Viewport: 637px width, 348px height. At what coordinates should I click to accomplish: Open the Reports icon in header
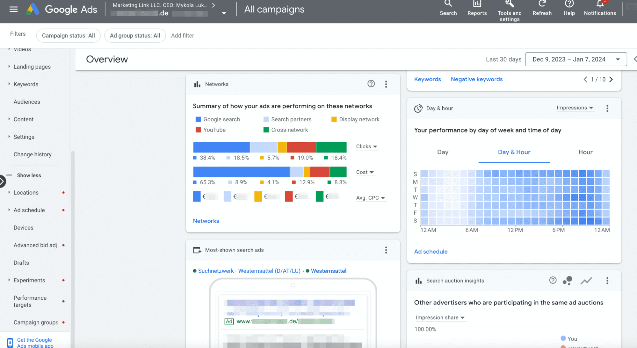click(x=477, y=4)
